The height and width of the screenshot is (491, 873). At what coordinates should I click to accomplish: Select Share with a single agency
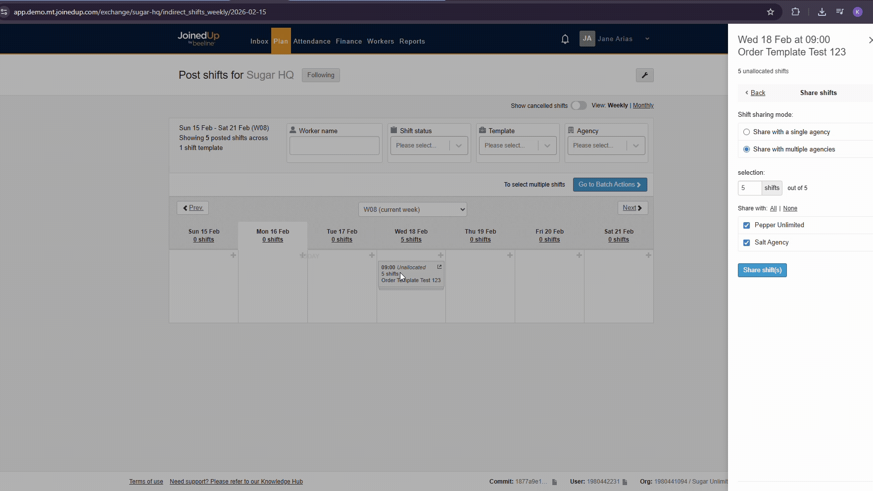[746, 132]
